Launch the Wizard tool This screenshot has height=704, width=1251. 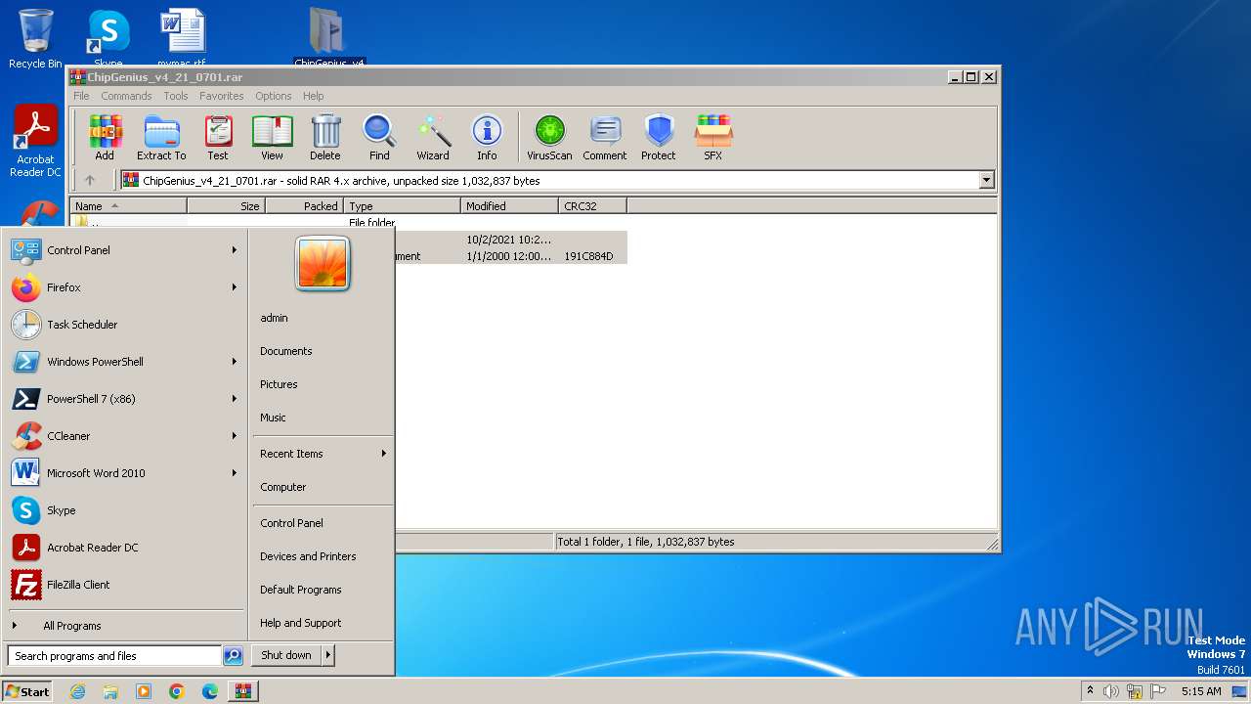[433, 138]
